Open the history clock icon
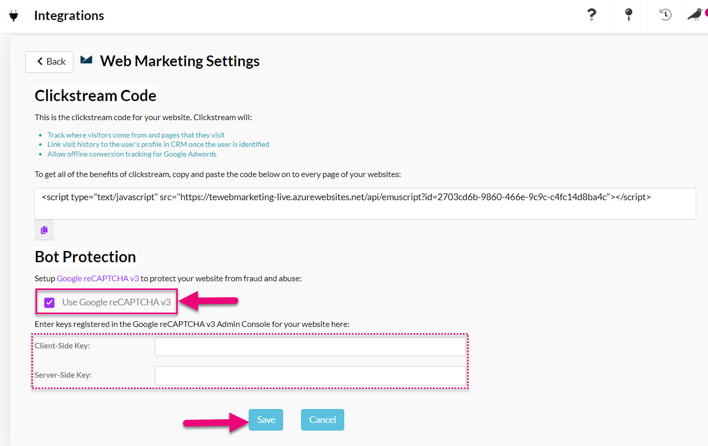Image resolution: width=708 pixels, height=446 pixels. pyautogui.click(x=665, y=14)
